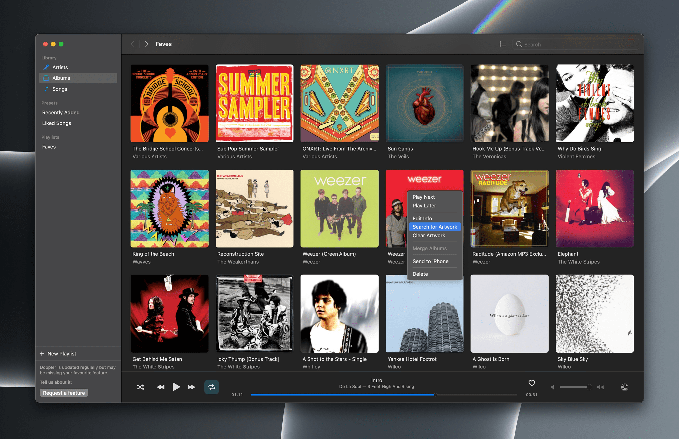
Task: Click 'Liked Songs' preset item
Action: [56, 122]
